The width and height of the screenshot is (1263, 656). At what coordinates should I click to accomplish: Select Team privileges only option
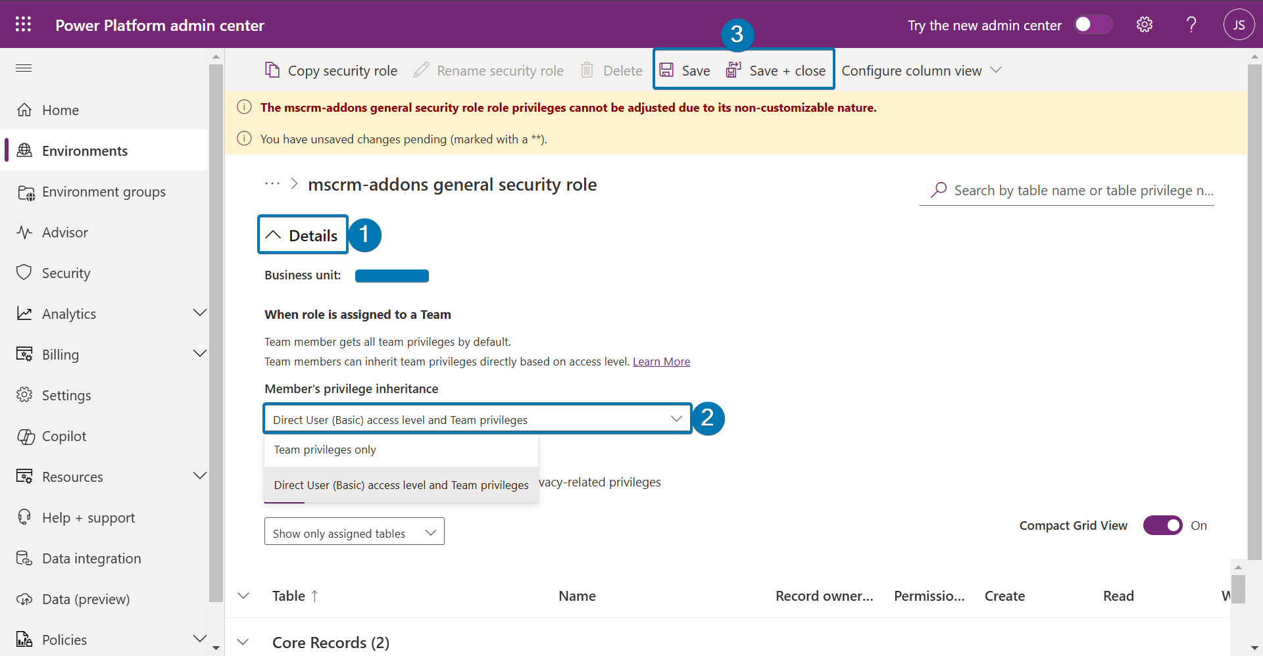pos(401,450)
